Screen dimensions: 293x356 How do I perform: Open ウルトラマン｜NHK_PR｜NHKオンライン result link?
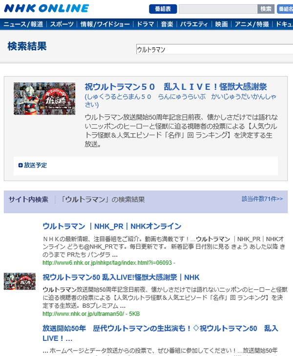(x=112, y=226)
